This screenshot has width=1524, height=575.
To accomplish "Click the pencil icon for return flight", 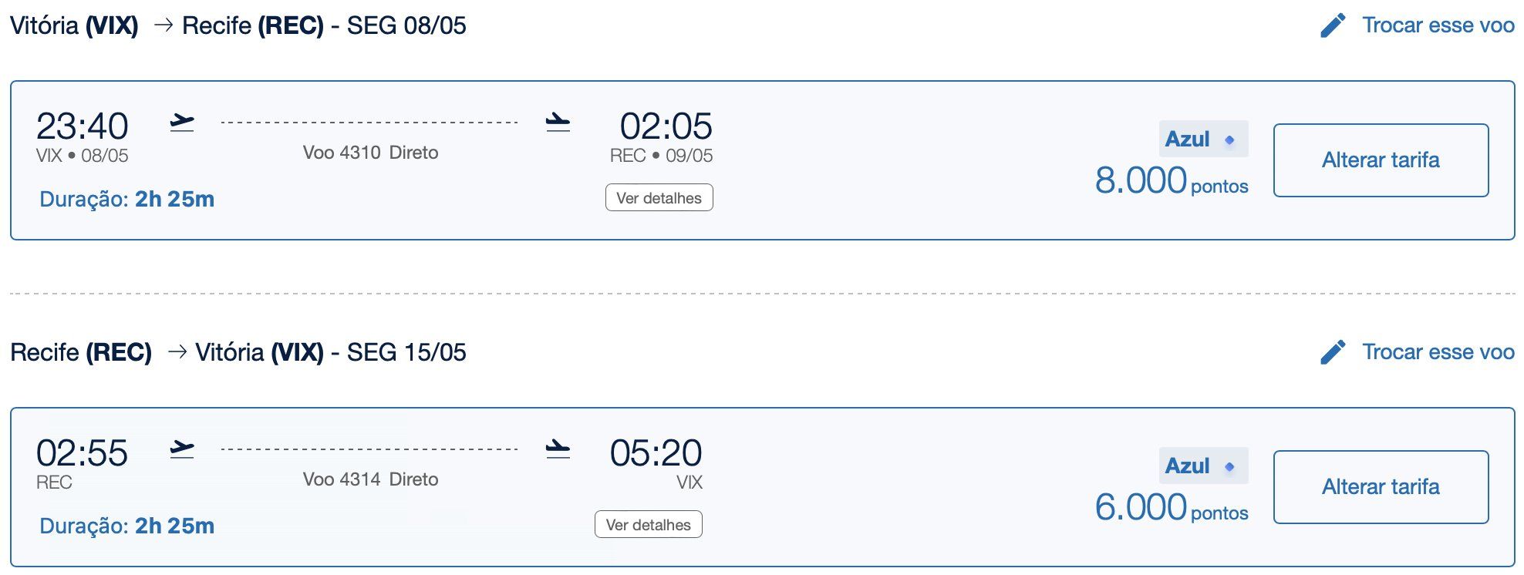I will (x=1333, y=352).
